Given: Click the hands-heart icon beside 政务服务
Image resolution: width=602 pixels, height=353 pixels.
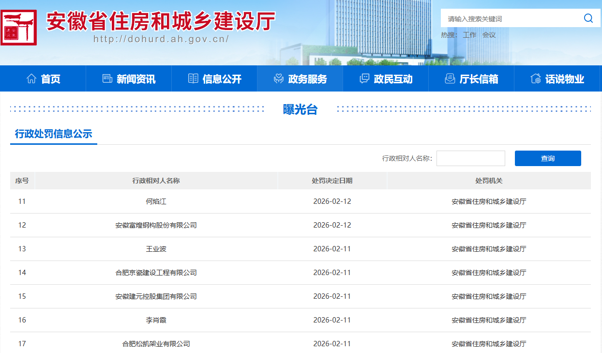Looking at the screenshot, I should [278, 78].
